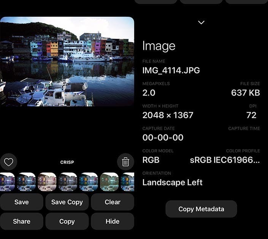Image resolution: width=268 pixels, height=239 pixels.
Task: Tap the DPI value 72
Action: point(251,115)
